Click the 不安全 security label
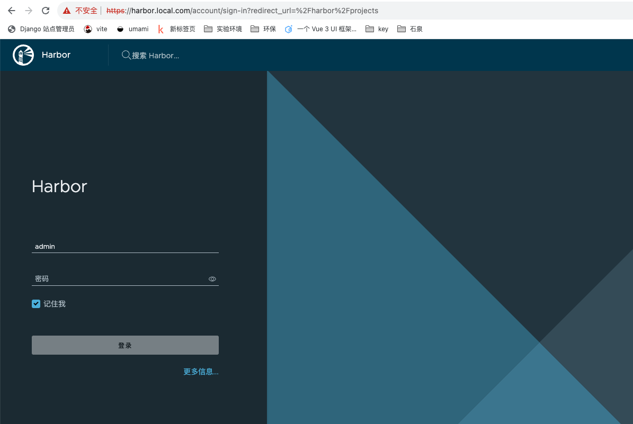The image size is (633, 424). [86, 11]
